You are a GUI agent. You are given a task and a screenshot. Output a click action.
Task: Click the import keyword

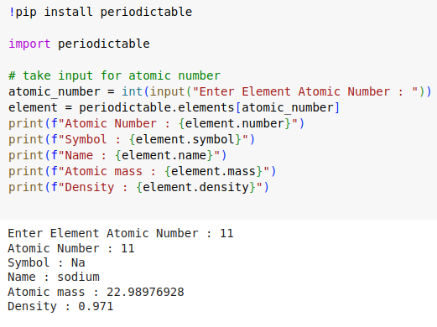point(29,44)
